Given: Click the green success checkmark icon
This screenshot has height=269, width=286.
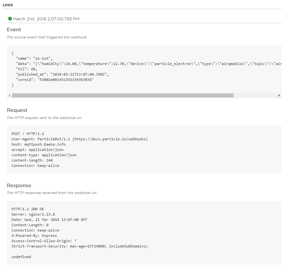Looking at the screenshot, I should pos(10,19).
